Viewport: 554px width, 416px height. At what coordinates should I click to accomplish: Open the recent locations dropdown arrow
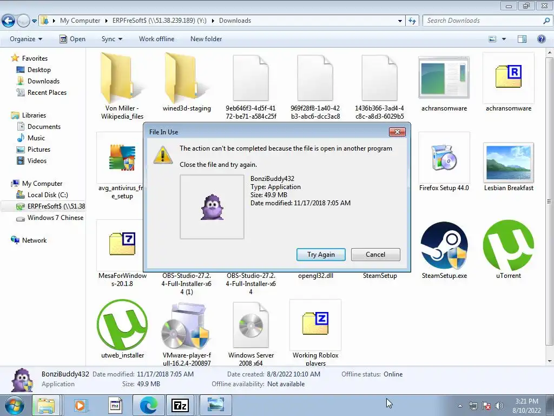pos(34,21)
